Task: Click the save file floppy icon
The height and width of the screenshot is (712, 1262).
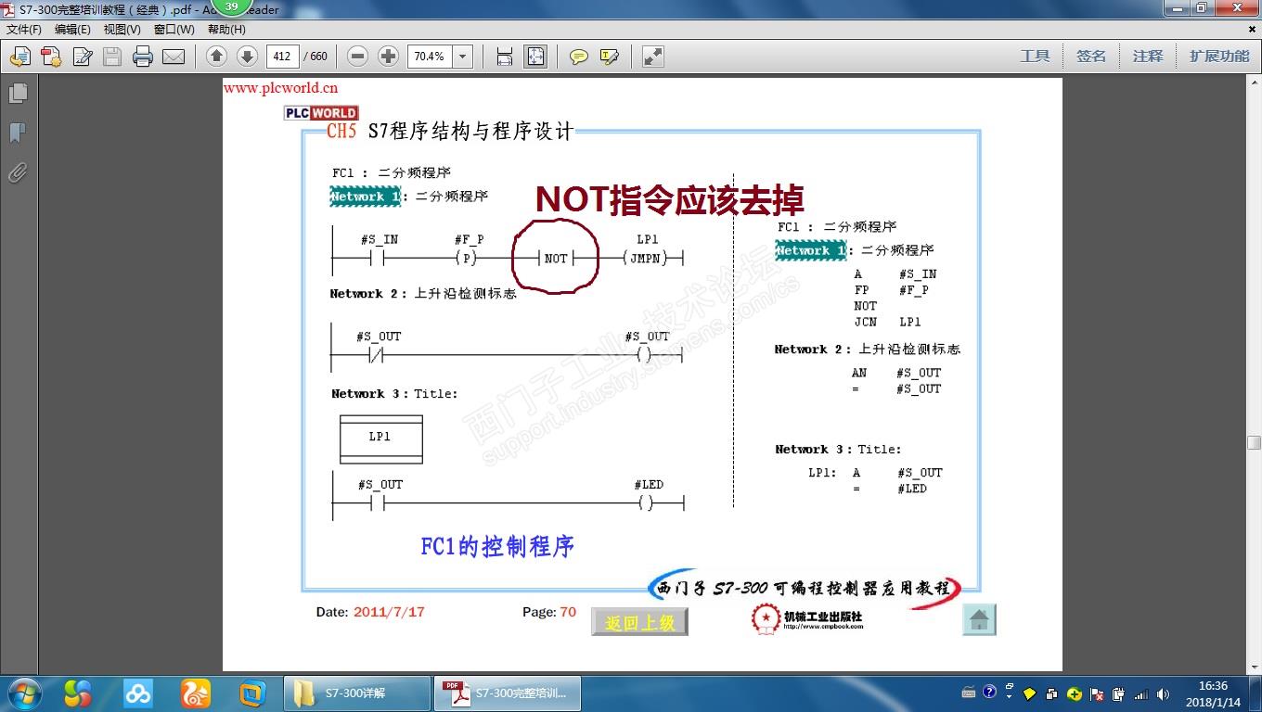Action: coord(112,57)
